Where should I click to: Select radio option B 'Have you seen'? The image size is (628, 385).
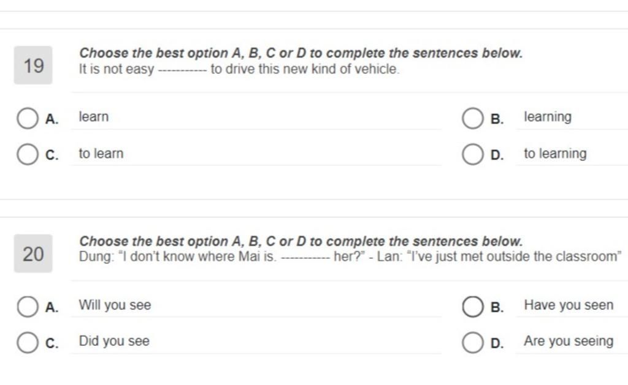click(x=473, y=307)
